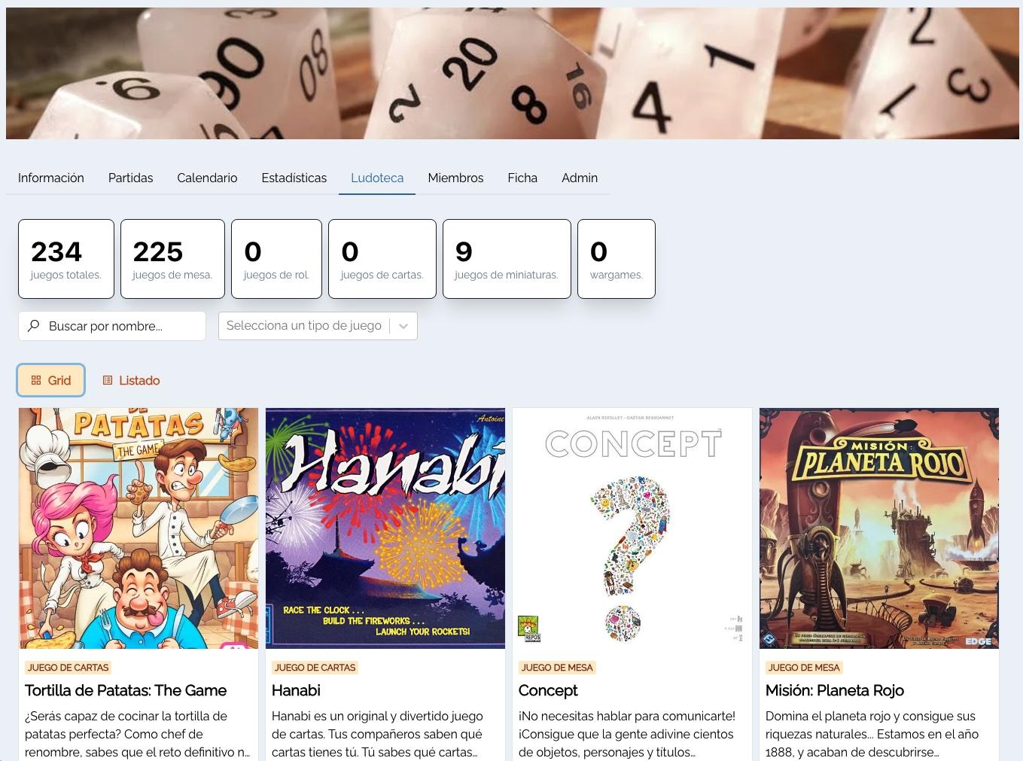Click the Listado list icon

coord(108,381)
